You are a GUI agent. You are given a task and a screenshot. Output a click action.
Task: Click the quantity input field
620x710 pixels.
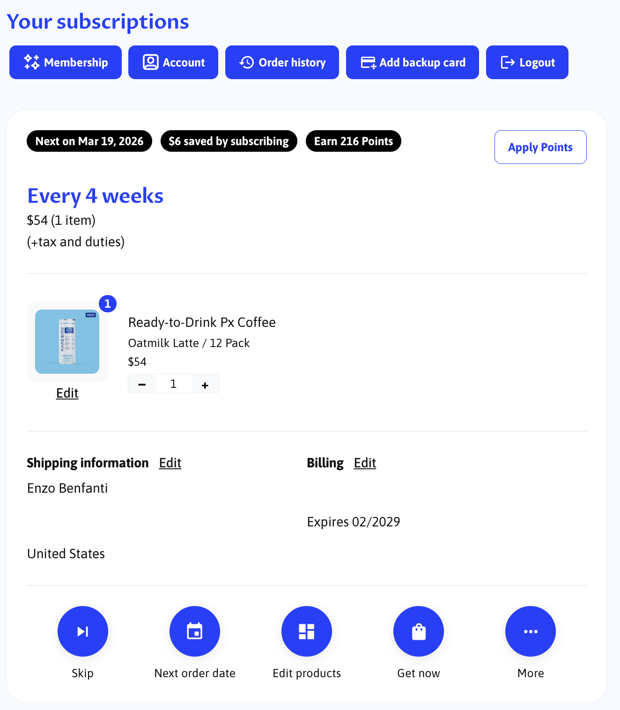coord(173,384)
